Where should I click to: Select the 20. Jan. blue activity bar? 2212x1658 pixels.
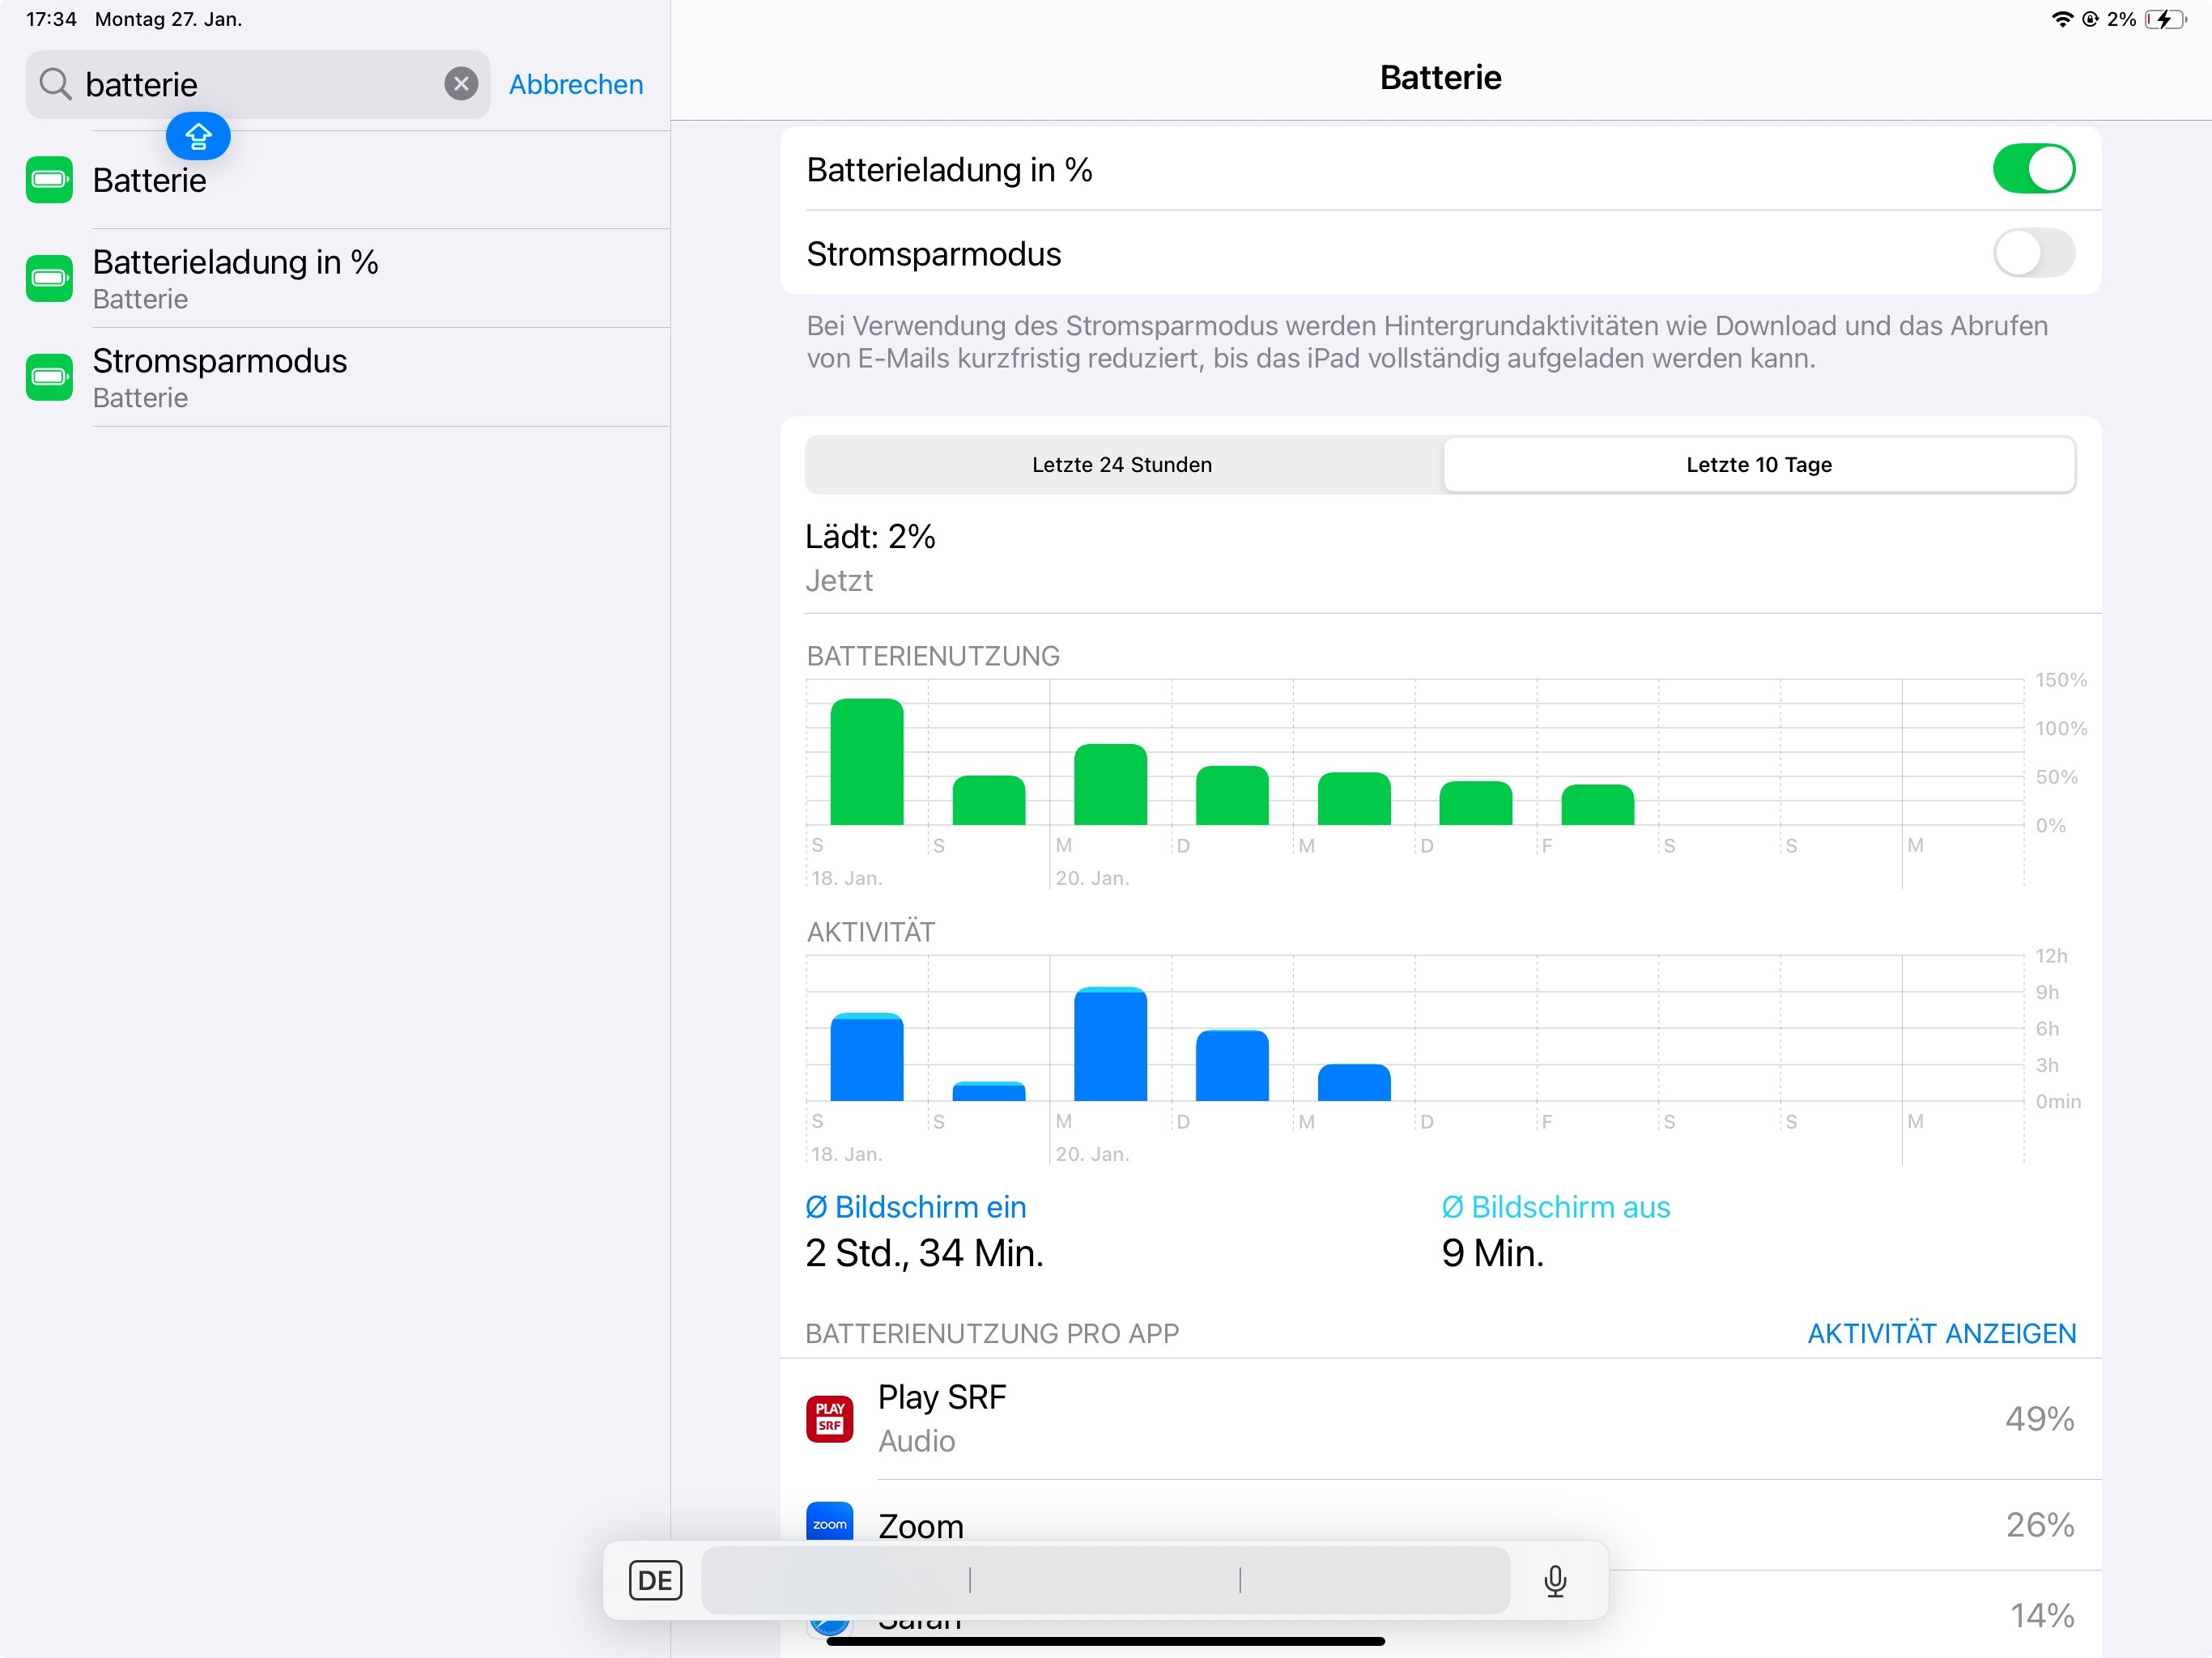(x=1109, y=1044)
